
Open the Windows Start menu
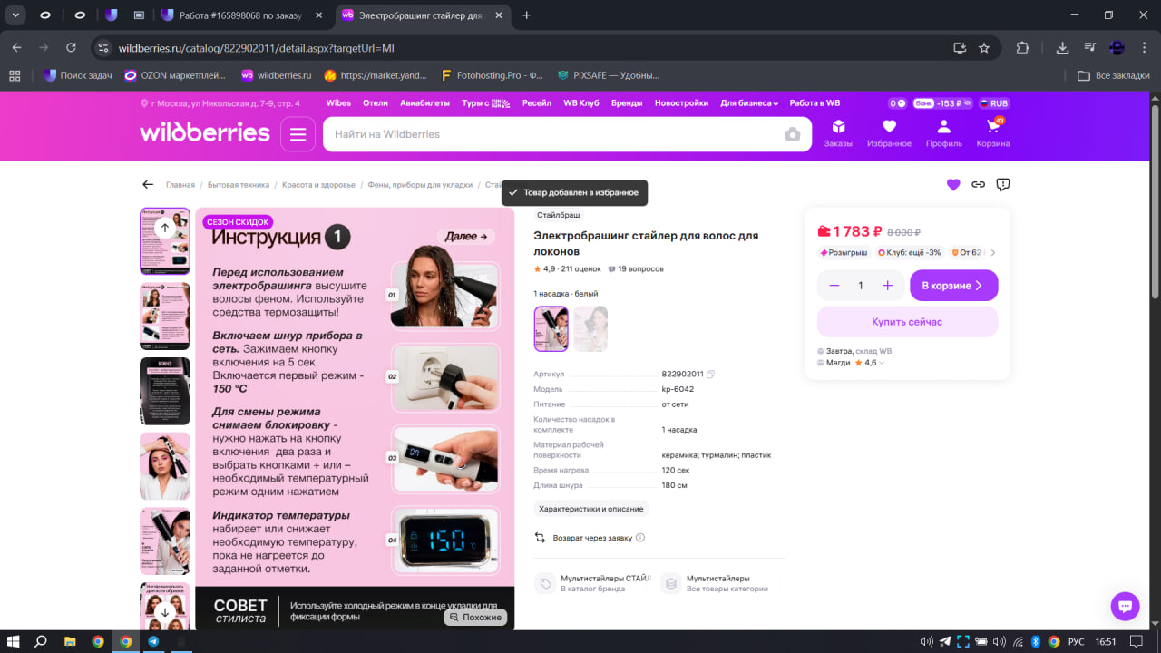14,641
